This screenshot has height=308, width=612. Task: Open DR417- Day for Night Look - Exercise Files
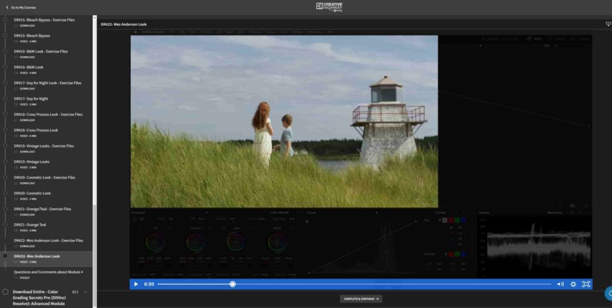[47, 83]
